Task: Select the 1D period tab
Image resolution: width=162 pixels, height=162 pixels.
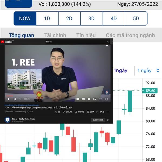Action: pyautogui.click(x=47, y=18)
